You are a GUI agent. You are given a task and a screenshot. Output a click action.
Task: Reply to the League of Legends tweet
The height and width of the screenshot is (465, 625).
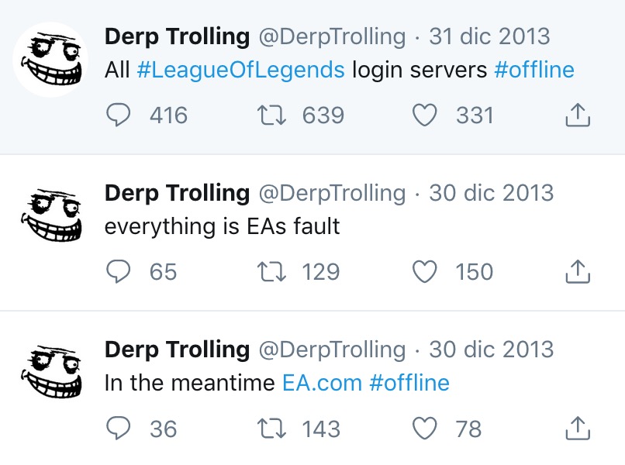[x=118, y=115]
